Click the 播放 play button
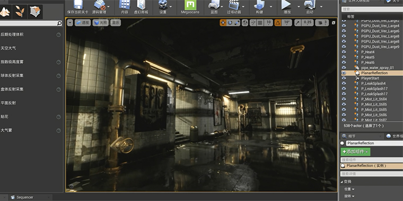This screenshot has height=201, width=403. click(x=286, y=4)
